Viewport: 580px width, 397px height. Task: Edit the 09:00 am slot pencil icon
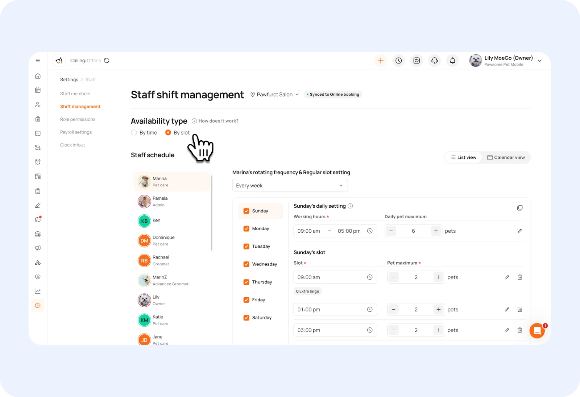[x=507, y=277]
